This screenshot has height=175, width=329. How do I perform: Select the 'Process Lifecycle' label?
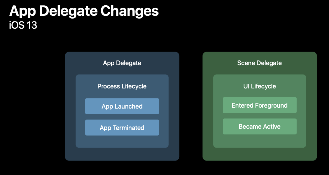[122, 86]
